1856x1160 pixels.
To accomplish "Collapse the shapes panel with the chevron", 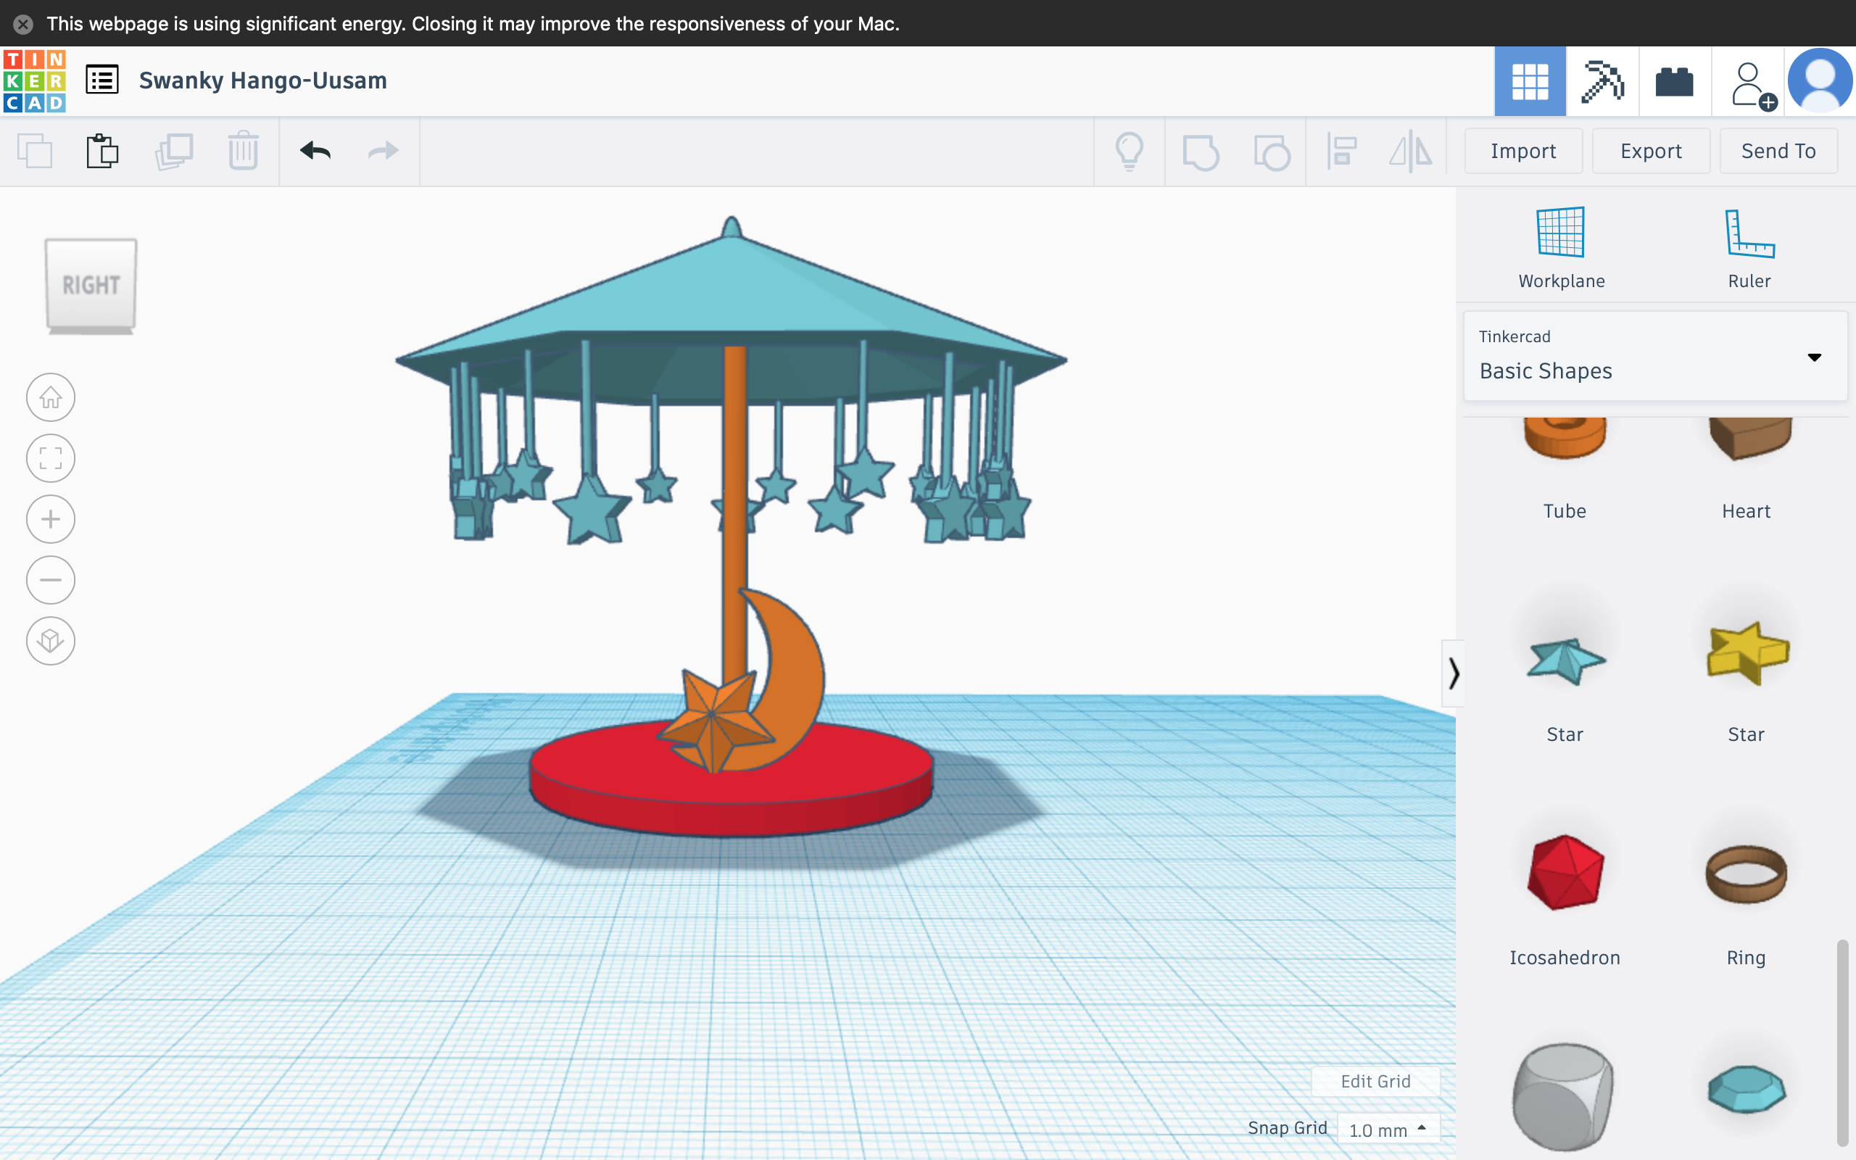I will 1454,673.
